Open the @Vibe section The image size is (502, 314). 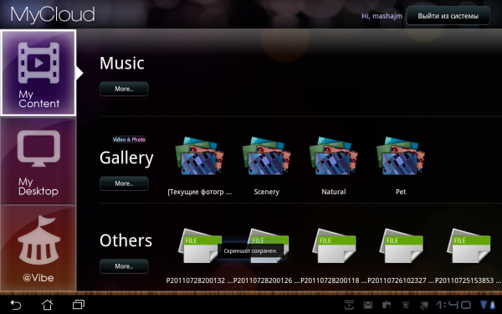(38, 248)
